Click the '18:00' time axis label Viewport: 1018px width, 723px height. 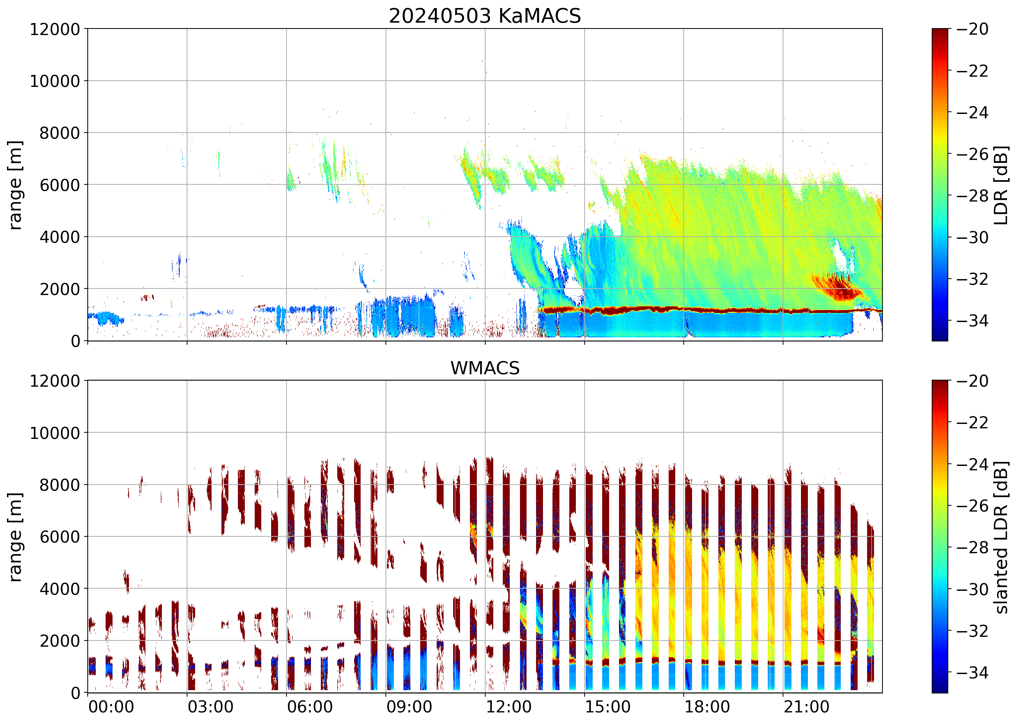click(707, 707)
